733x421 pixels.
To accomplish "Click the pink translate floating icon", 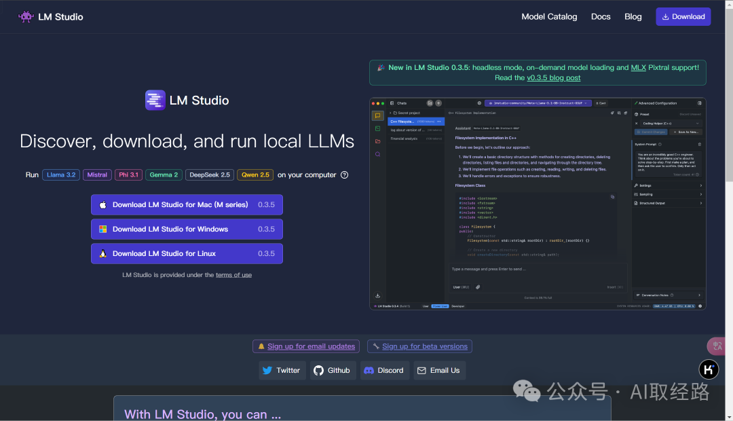I will 716,346.
